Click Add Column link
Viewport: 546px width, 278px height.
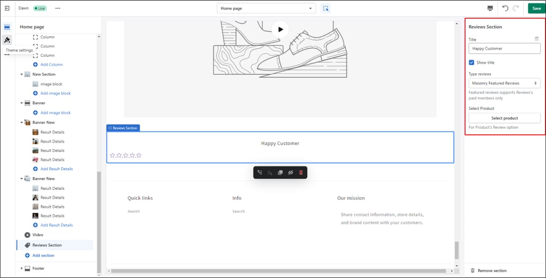pyautogui.click(x=52, y=65)
